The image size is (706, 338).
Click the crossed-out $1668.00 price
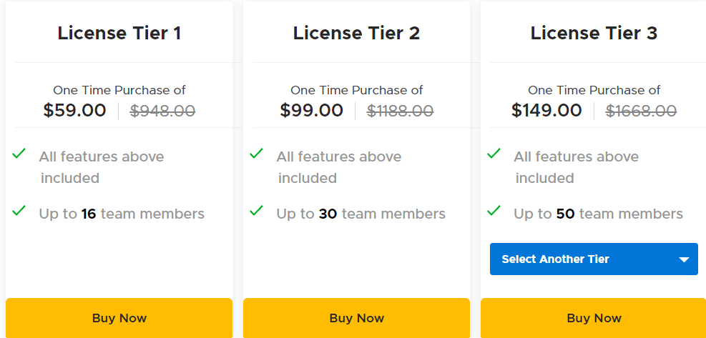tap(641, 111)
